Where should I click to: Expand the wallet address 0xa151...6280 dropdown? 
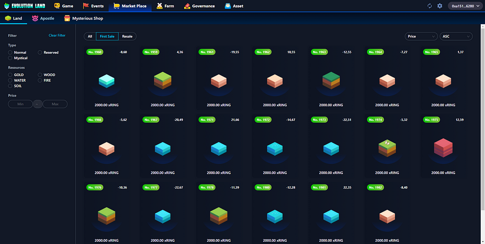465,6
